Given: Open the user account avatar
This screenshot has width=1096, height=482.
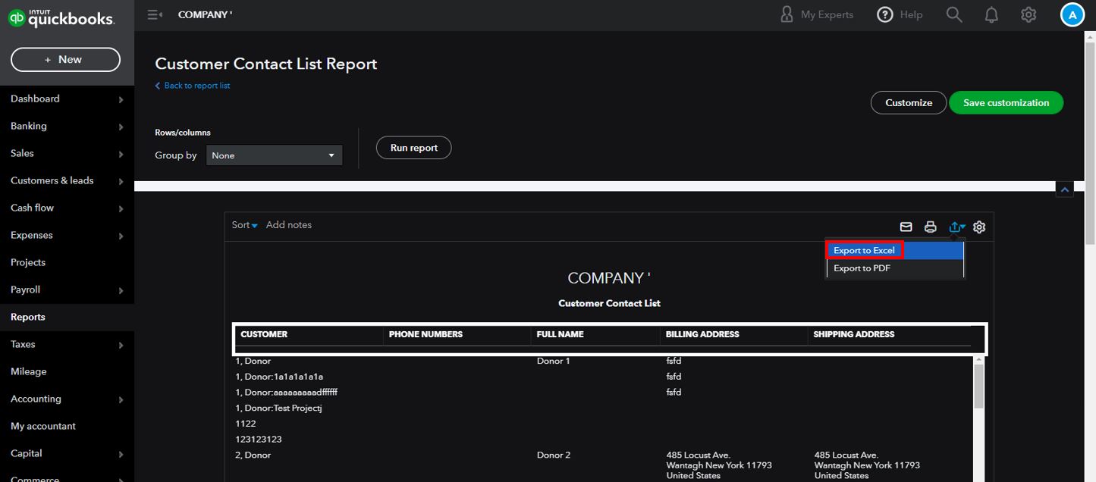Looking at the screenshot, I should click(x=1072, y=14).
